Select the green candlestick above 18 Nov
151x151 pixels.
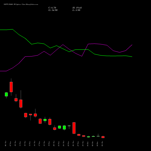point(45,120)
